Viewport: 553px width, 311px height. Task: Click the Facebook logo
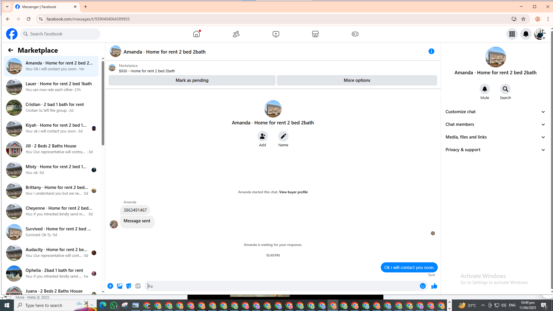[x=12, y=34]
